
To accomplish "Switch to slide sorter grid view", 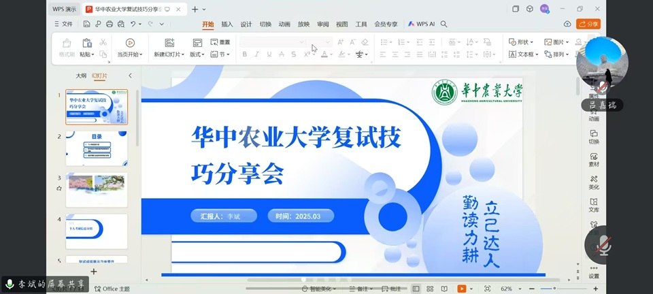I will 430,289.
